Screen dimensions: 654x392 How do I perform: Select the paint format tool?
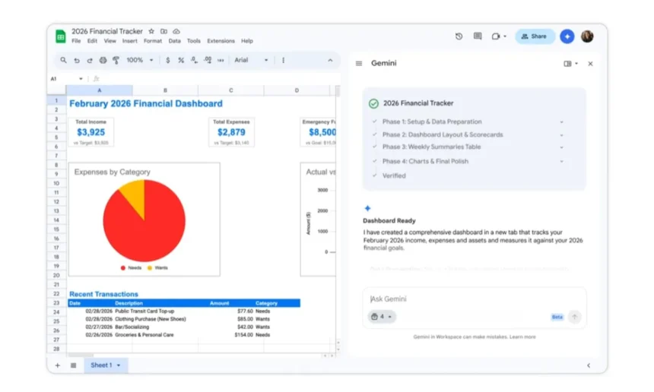click(x=116, y=60)
